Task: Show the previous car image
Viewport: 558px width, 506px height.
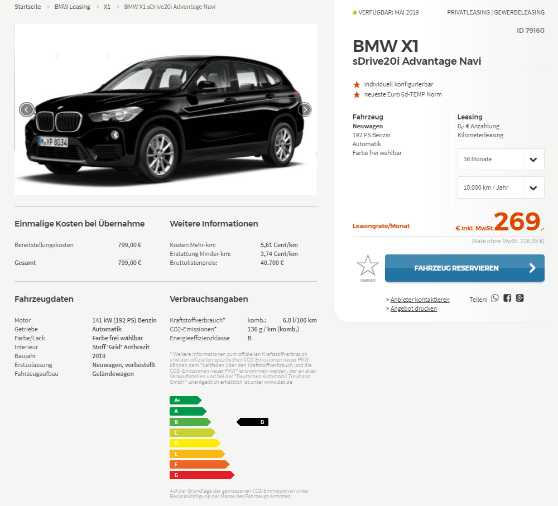Action: pyautogui.click(x=27, y=109)
